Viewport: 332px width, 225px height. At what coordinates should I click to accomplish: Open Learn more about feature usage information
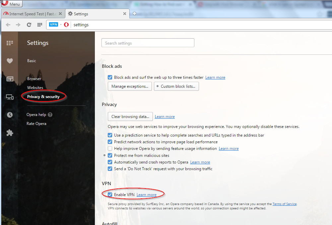click(x=229, y=149)
